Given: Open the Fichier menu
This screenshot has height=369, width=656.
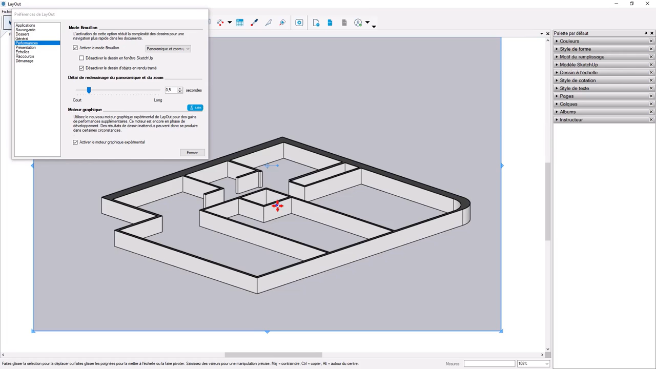Looking at the screenshot, I should click(7, 11).
